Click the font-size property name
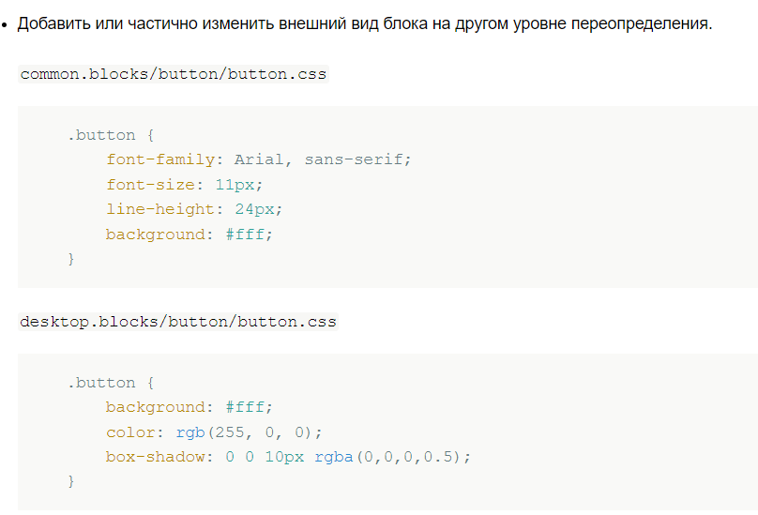The width and height of the screenshot is (758, 515). click(x=150, y=184)
